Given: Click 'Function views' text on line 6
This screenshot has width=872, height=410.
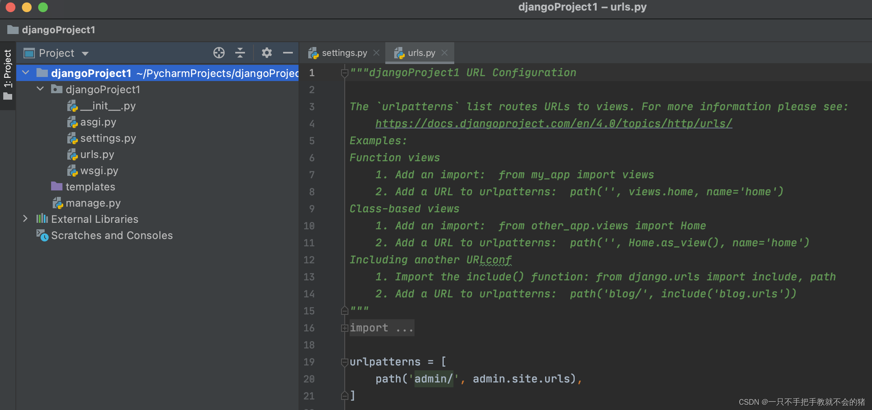Looking at the screenshot, I should (x=395, y=158).
